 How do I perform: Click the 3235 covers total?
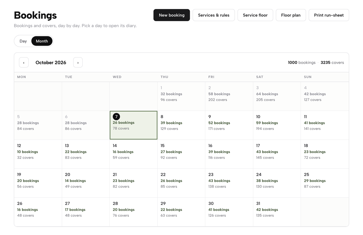coord(332,63)
